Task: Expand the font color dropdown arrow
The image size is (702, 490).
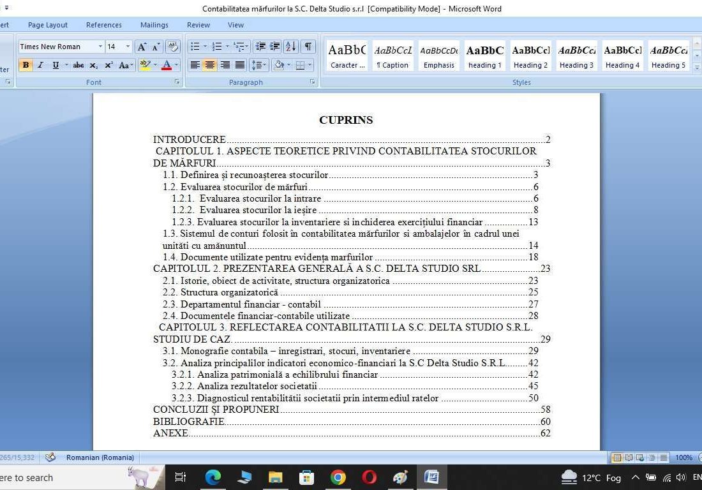Action: [x=176, y=65]
